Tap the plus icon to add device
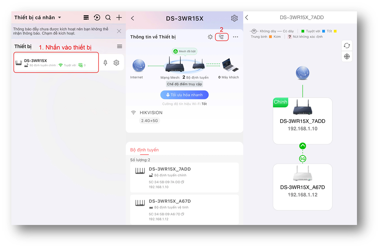 119,17
